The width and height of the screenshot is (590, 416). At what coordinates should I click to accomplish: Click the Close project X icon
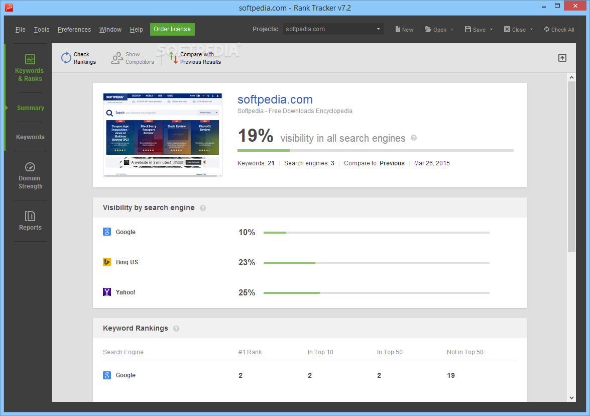[x=507, y=29]
